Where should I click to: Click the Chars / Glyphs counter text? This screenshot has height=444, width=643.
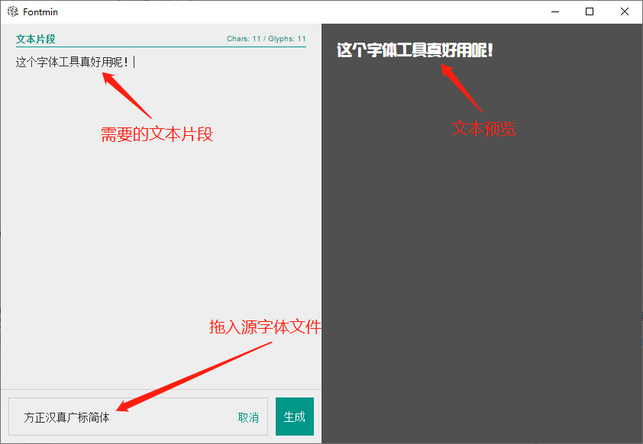pos(267,39)
